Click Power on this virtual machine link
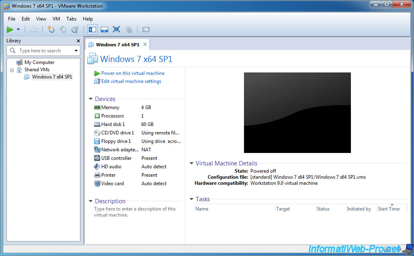The width and height of the screenshot is (414, 256). [133, 73]
